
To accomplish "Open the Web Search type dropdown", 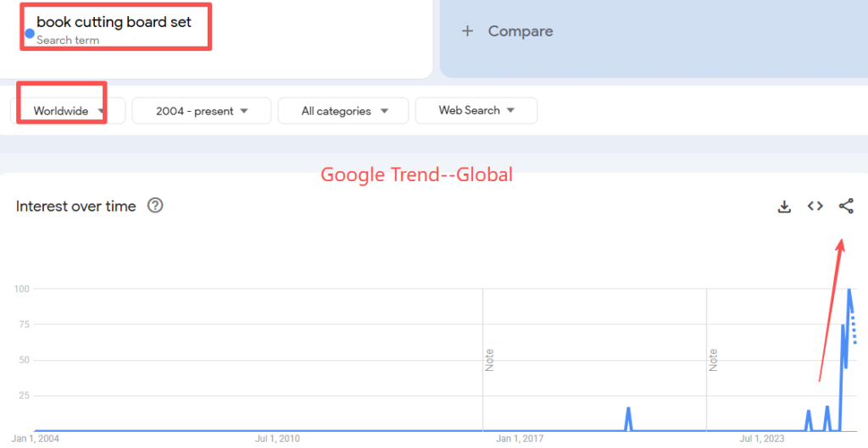I will [x=476, y=111].
